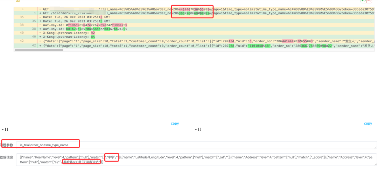
Task: Click the diff horizontal scrollbar thumb
Action: coord(39,50)
